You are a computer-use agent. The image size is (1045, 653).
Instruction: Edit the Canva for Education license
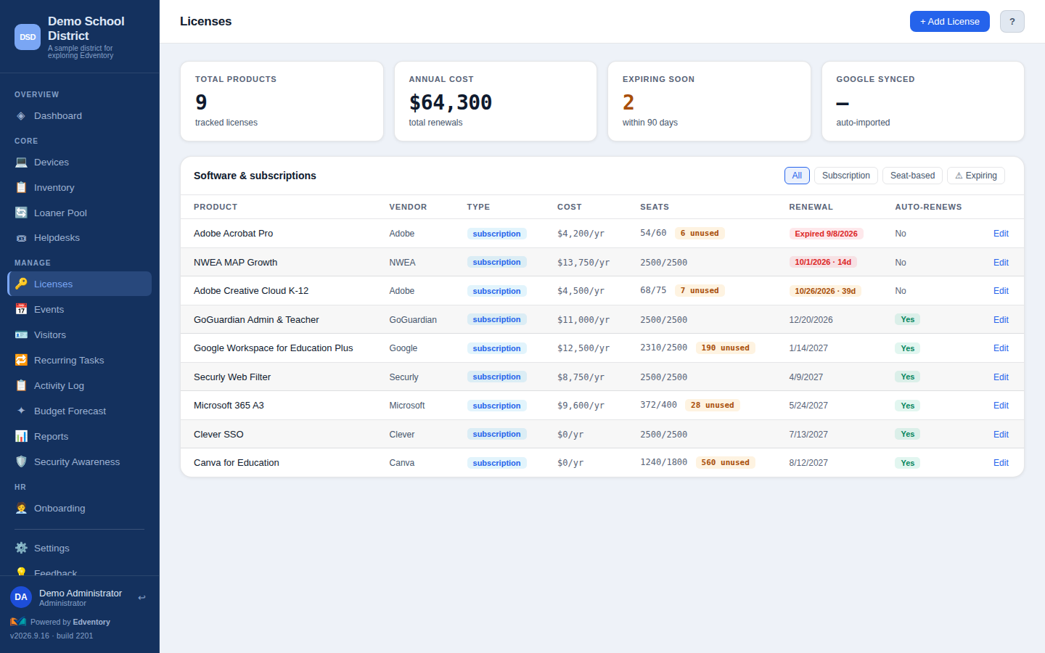pyautogui.click(x=1001, y=463)
